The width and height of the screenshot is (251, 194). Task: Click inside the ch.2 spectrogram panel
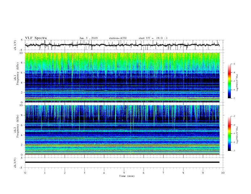tap(122, 130)
